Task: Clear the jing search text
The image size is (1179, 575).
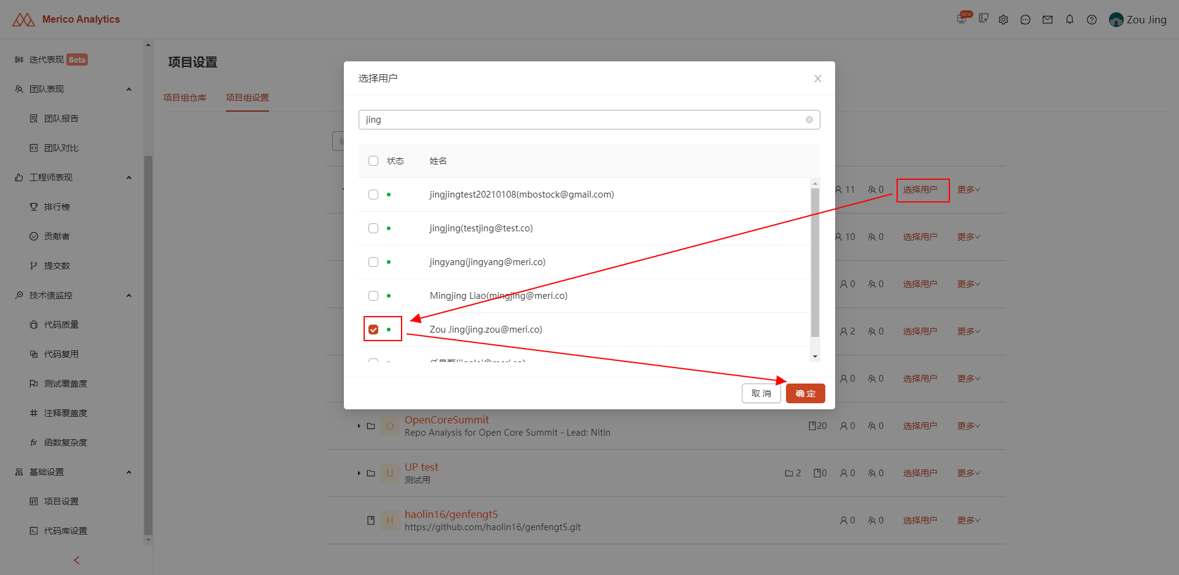Action: tap(809, 120)
